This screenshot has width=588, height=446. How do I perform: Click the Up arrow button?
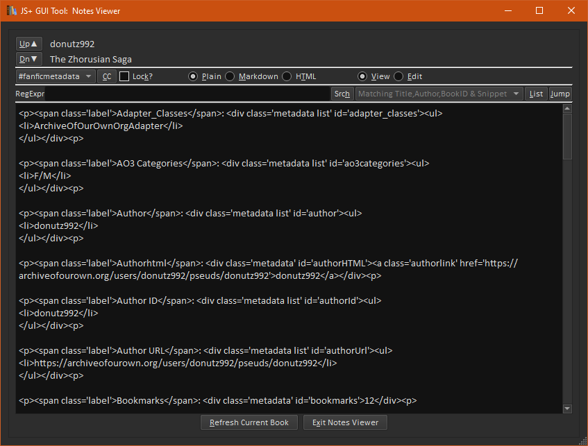point(29,44)
